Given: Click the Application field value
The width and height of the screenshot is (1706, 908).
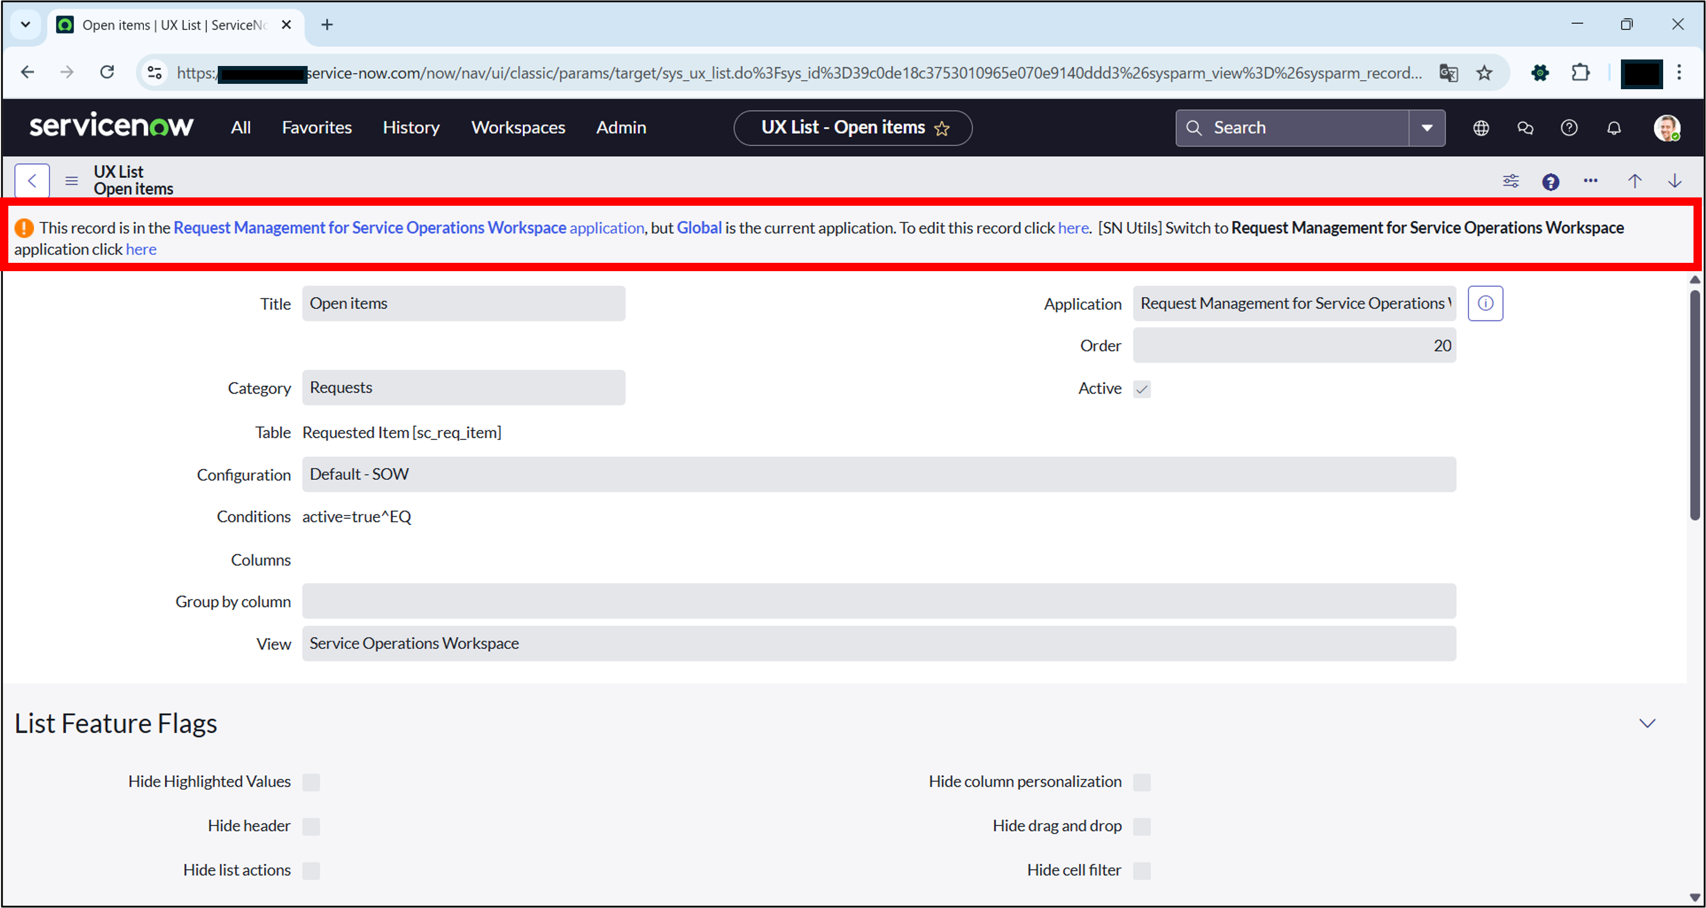Looking at the screenshot, I should [1294, 303].
